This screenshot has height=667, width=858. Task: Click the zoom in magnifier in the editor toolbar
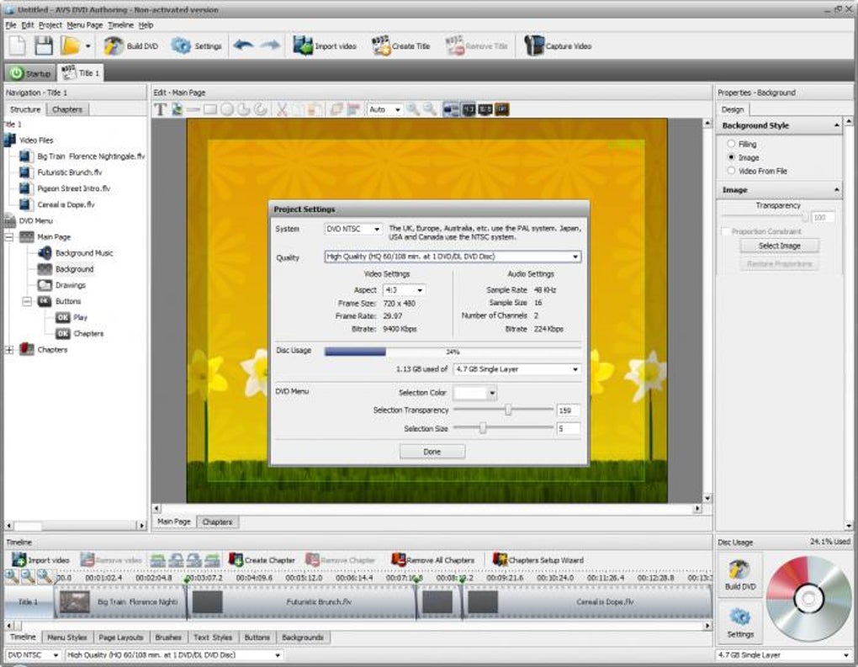(412, 109)
